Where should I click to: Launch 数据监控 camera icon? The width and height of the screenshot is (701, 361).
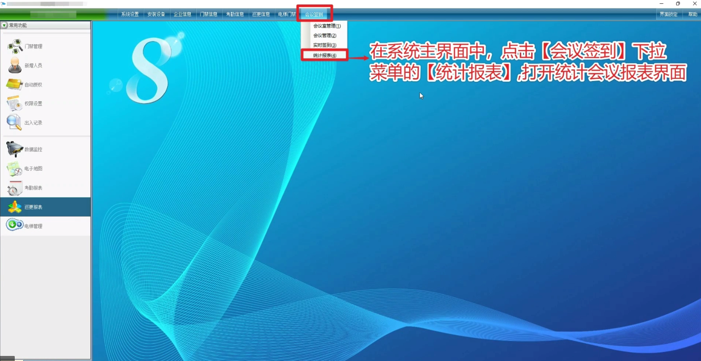14,149
